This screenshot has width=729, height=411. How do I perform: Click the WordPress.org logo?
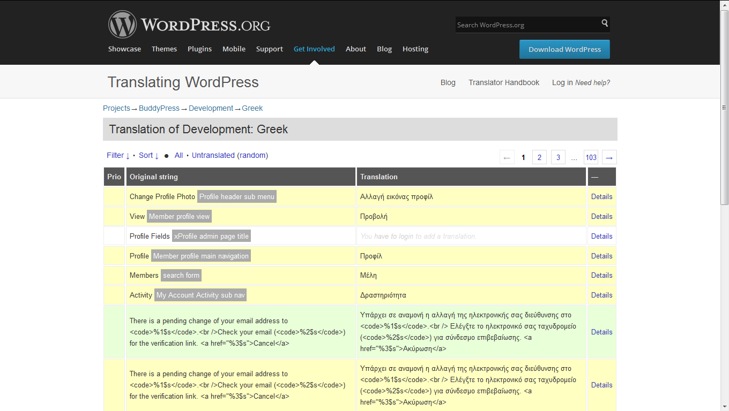coord(189,25)
